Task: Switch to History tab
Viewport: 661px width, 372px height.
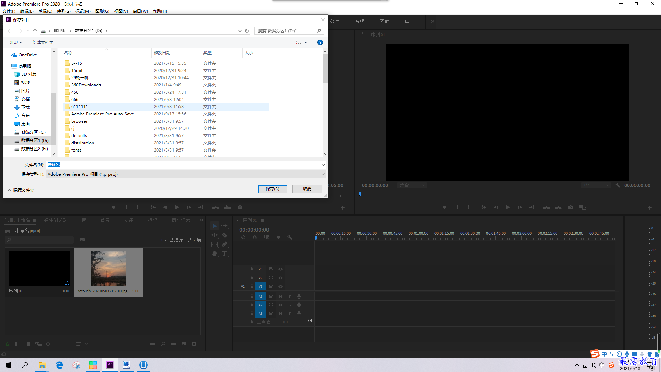Action: [x=181, y=220]
